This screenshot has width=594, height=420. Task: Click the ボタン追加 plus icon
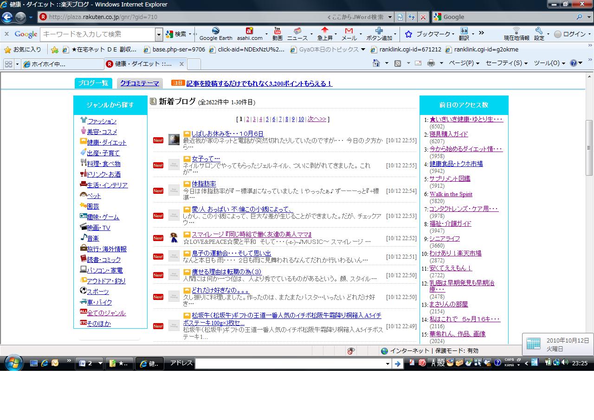tap(379, 31)
